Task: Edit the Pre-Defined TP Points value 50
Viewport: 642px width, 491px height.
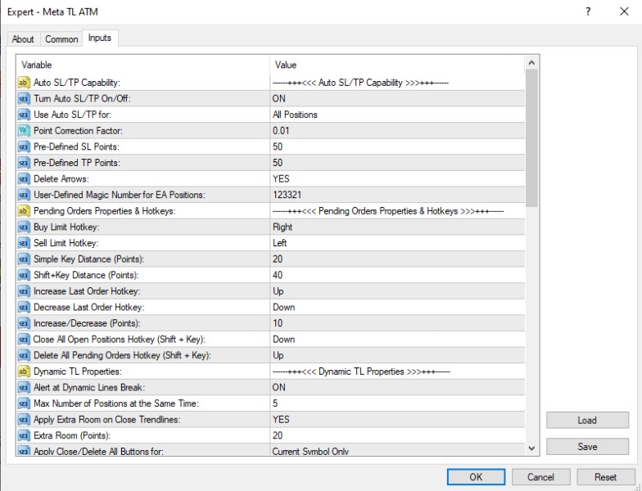Action: coord(397,163)
